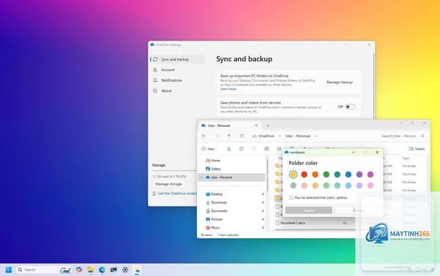Image resolution: width=440 pixels, height=276 pixels.
Task: Select the purple folder color swatch
Action: (359, 175)
